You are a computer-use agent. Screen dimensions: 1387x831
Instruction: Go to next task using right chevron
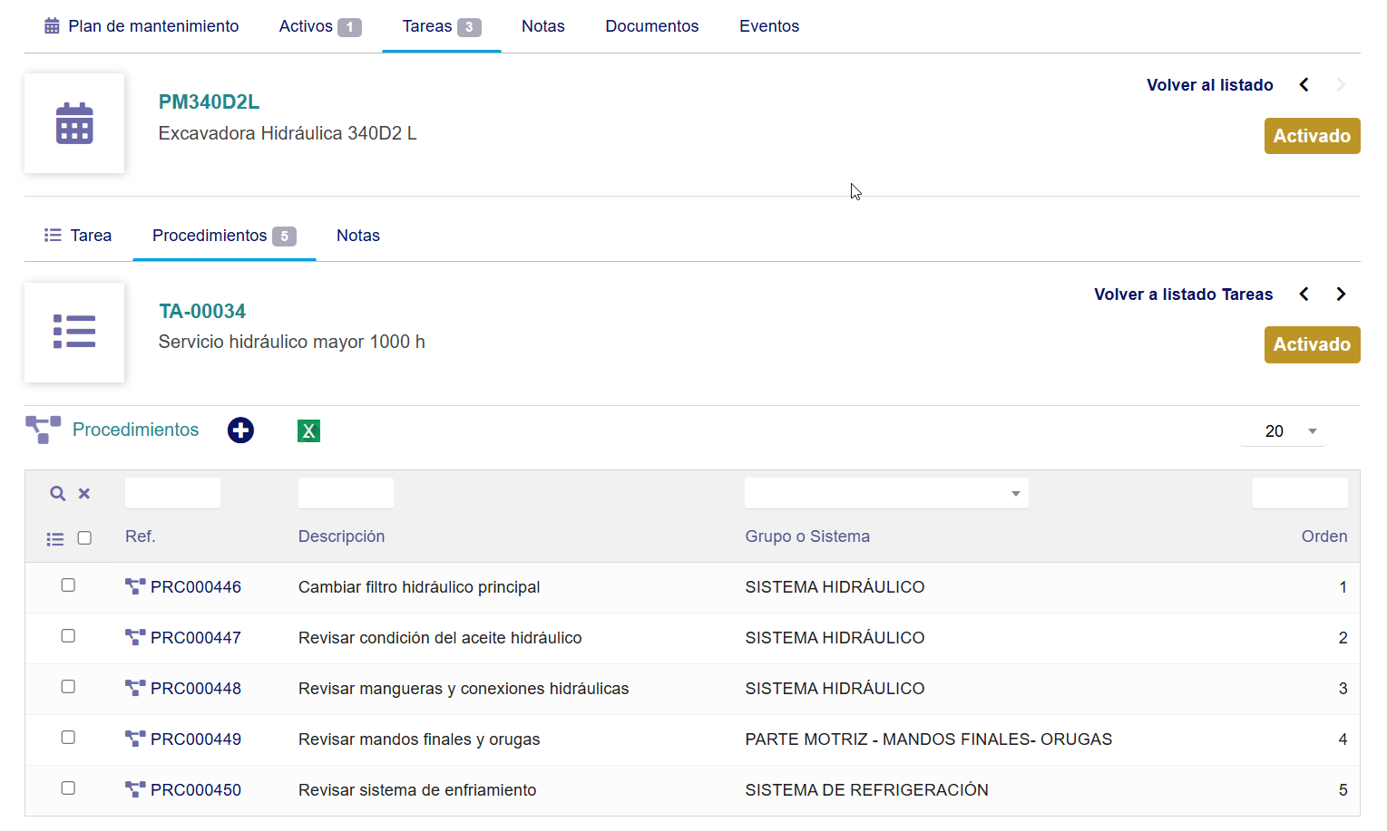pos(1341,294)
